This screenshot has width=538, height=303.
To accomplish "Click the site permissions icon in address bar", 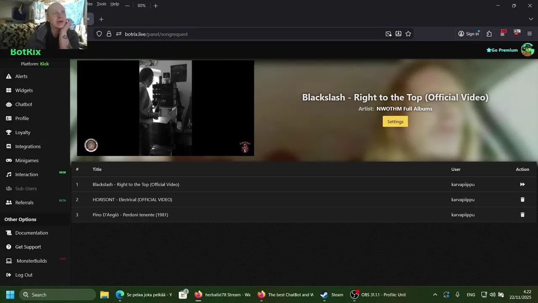I will [x=119, y=34].
